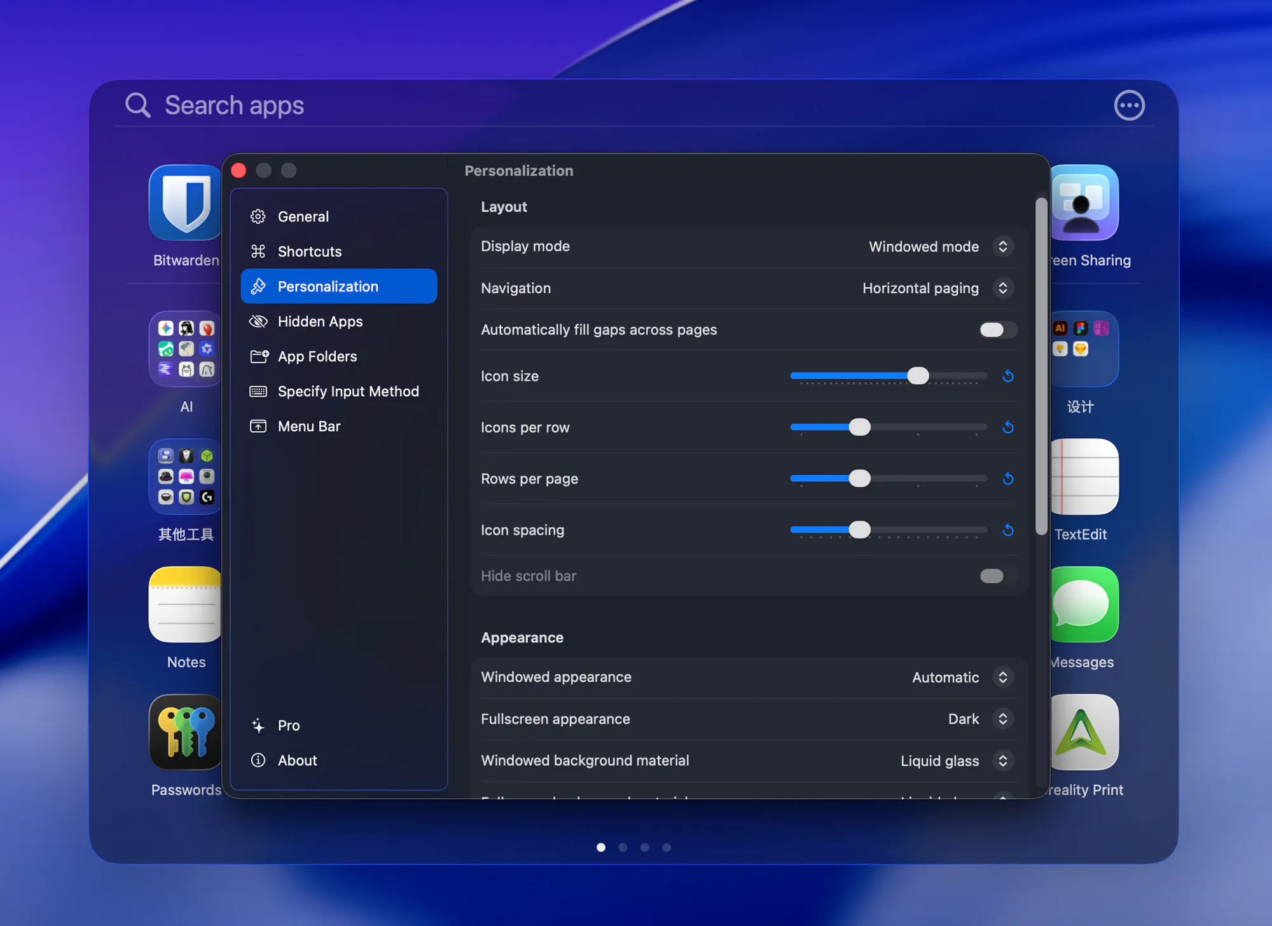Open the Shortcuts settings section

(339, 252)
